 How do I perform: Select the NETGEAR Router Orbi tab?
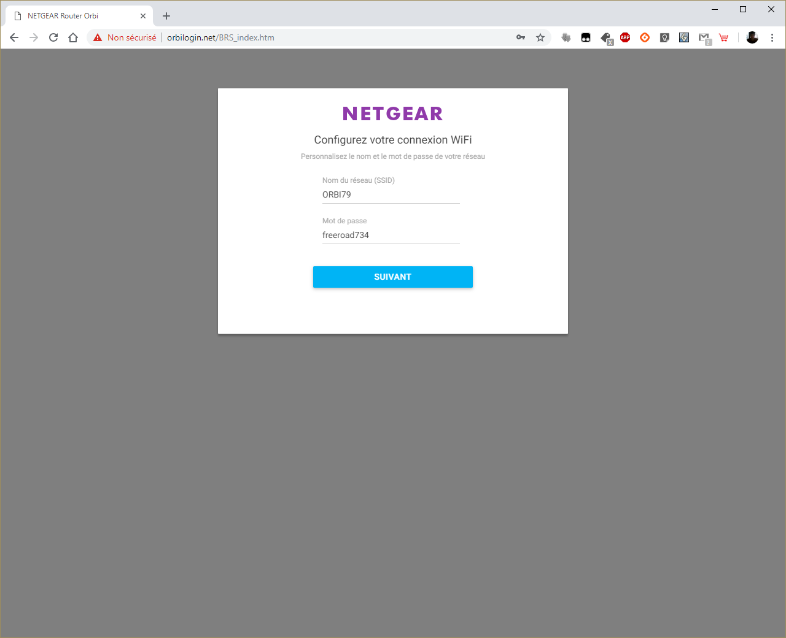pyautogui.click(x=79, y=16)
